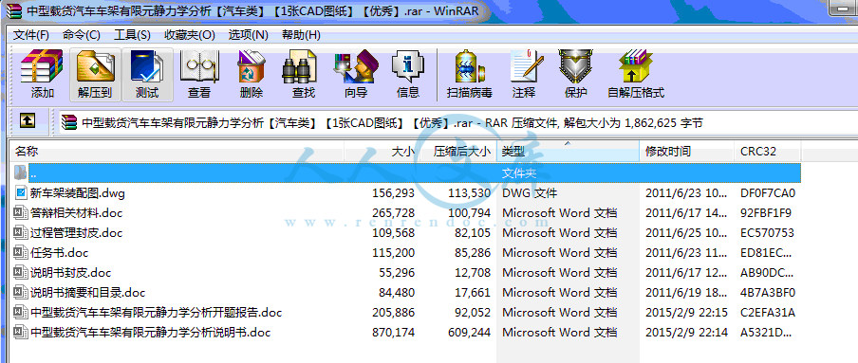Sort by the CRC32 column header
Image resolution: width=858 pixels, height=363 pixels.
click(x=767, y=152)
